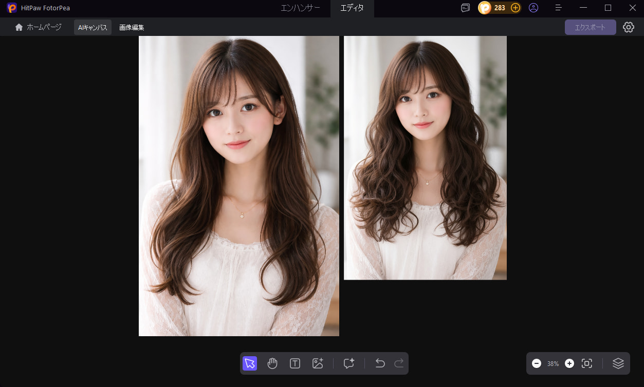The height and width of the screenshot is (387, 644).
Task: Undo the last action
Action: (x=380, y=363)
